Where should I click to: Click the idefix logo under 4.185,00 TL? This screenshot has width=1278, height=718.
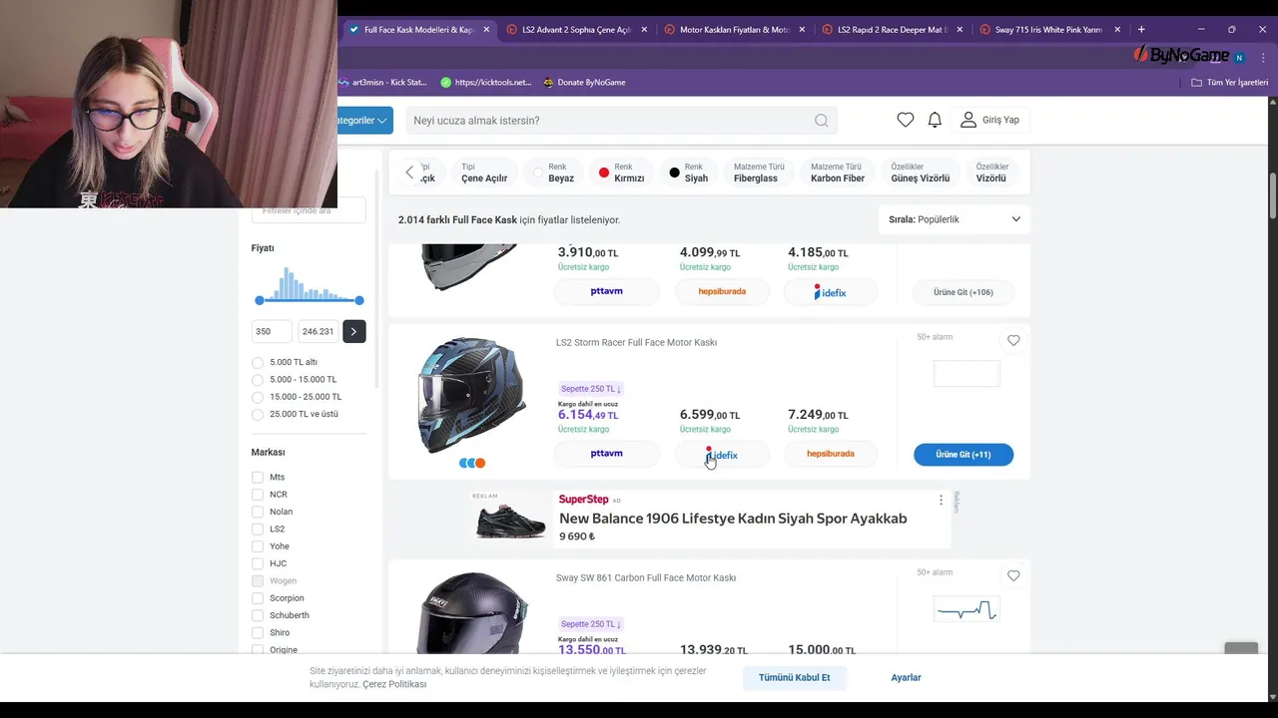(x=831, y=292)
